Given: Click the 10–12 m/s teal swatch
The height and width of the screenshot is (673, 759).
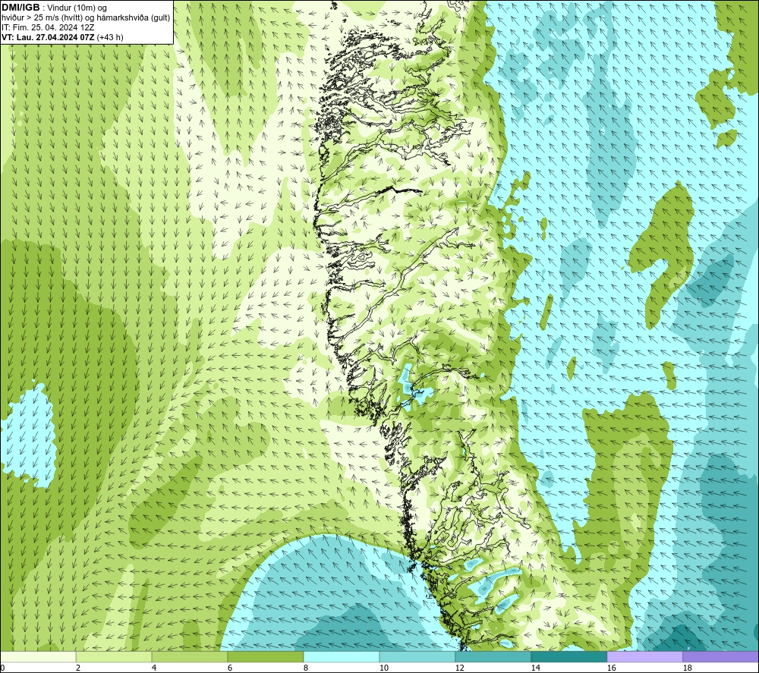Looking at the screenshot, I should click(417, 657).
